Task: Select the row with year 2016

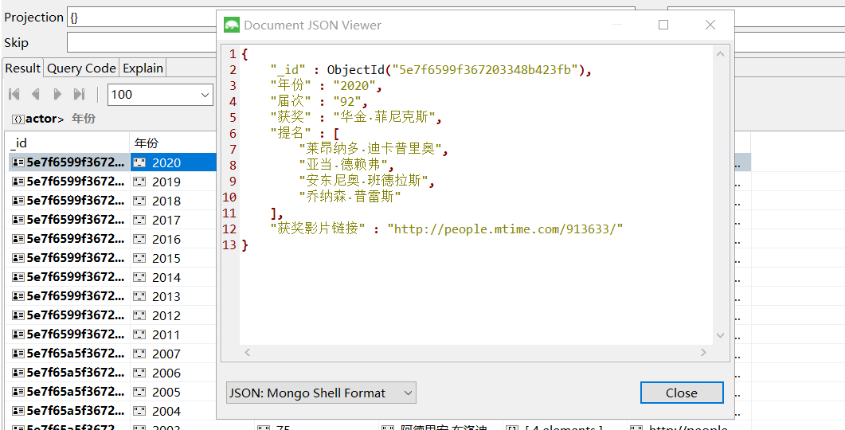Action: point(112,239)
